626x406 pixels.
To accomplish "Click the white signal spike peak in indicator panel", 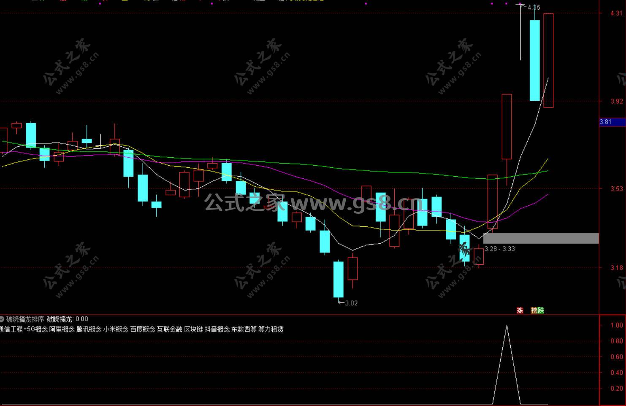I will [x=507, y=325].
